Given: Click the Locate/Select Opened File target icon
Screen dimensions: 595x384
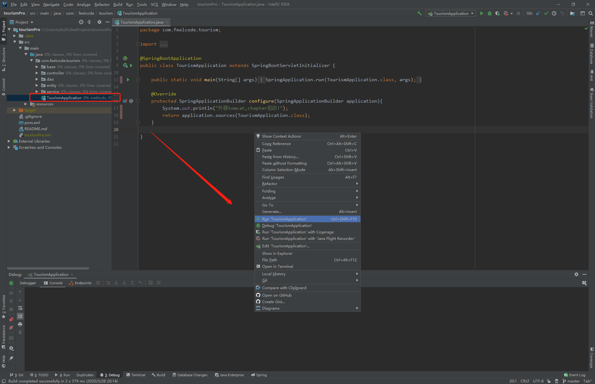Looking at the screenshot, I should point(81,22).
